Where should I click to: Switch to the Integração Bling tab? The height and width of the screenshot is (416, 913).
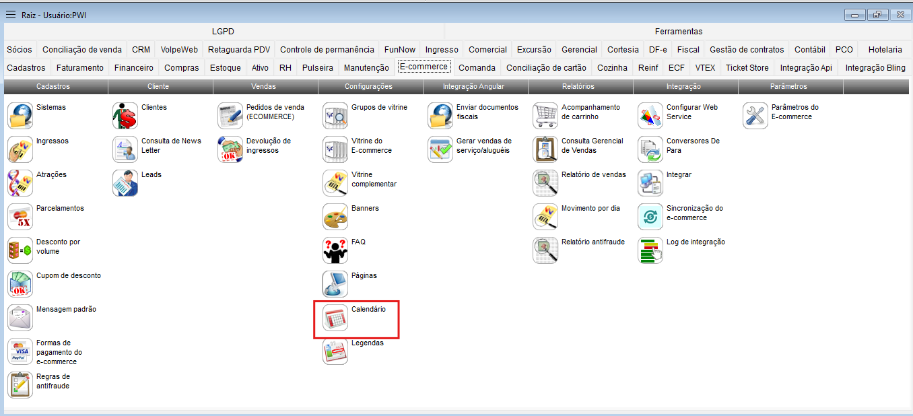click(x=875, y=67)
